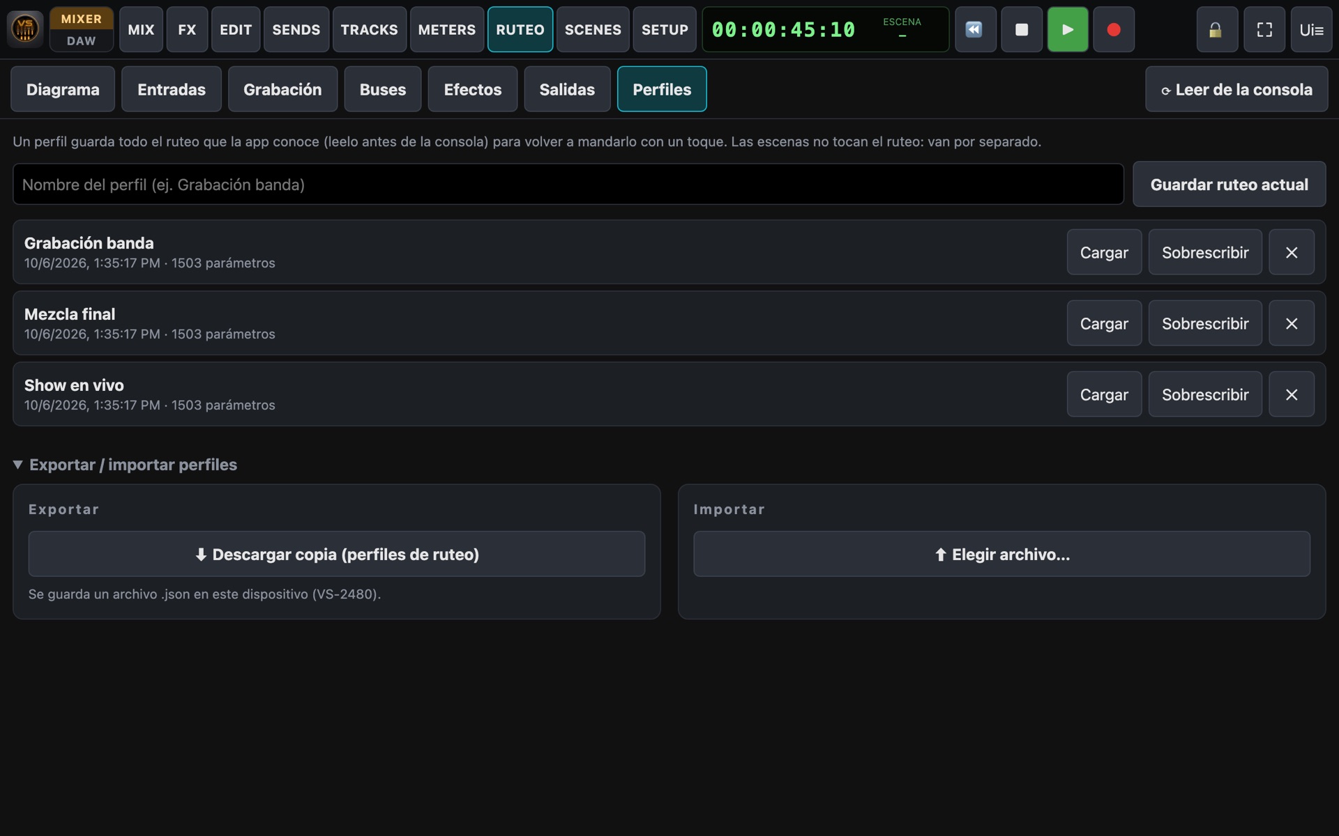Switch to Grabación sub-tab

(x=282, y=89)
